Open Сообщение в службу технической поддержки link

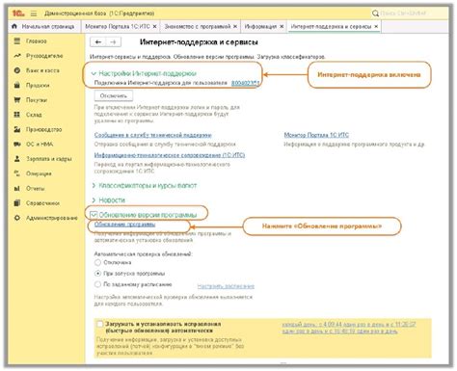tap(153, 135)
